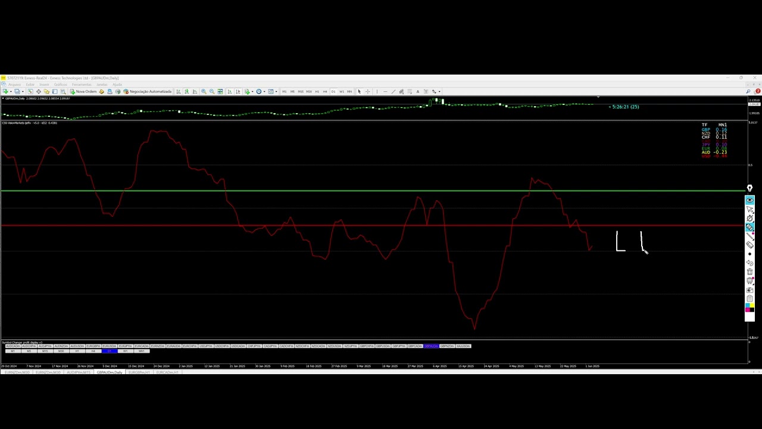
Task: Click the zoom out magnifier icon
Action: [x=212, y=91]
